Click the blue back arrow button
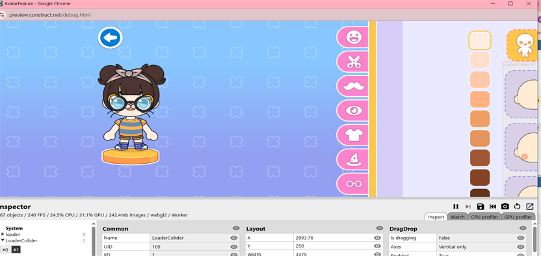This screenshot has height=256, width=541. pyautogui.click(x=111, y=38)
